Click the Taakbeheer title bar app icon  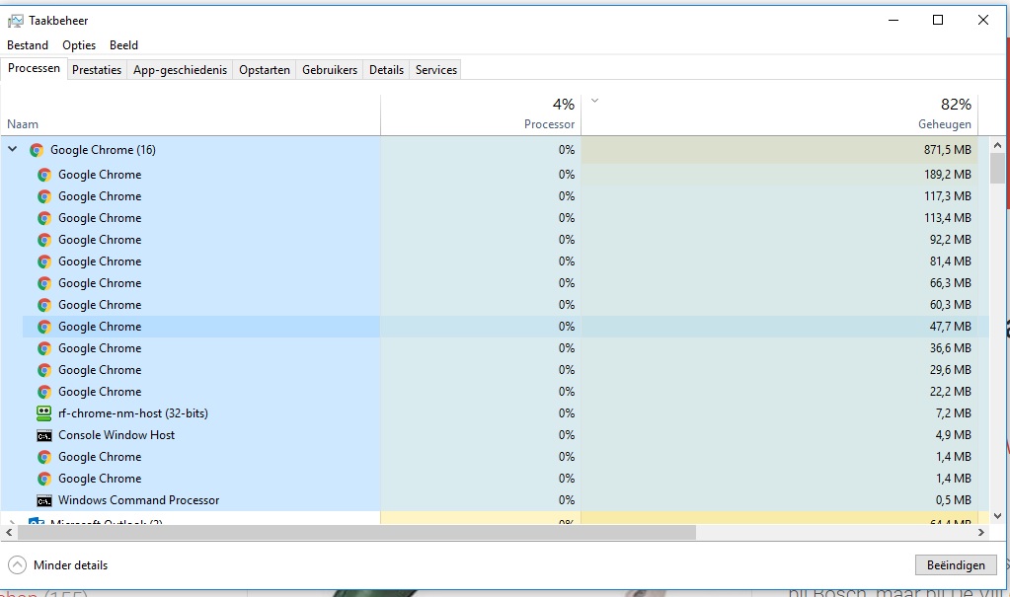(15, 21)
